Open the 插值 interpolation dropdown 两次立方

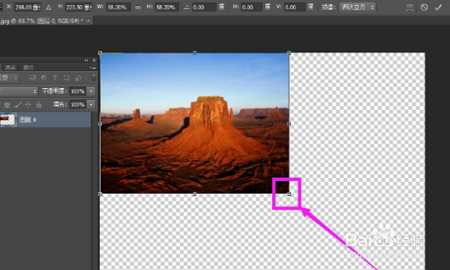357,7
